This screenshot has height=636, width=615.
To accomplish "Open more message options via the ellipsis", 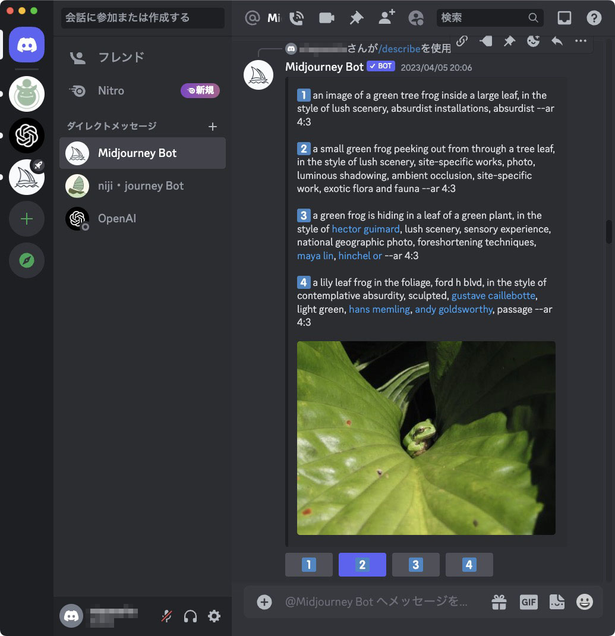I will 580,40.
